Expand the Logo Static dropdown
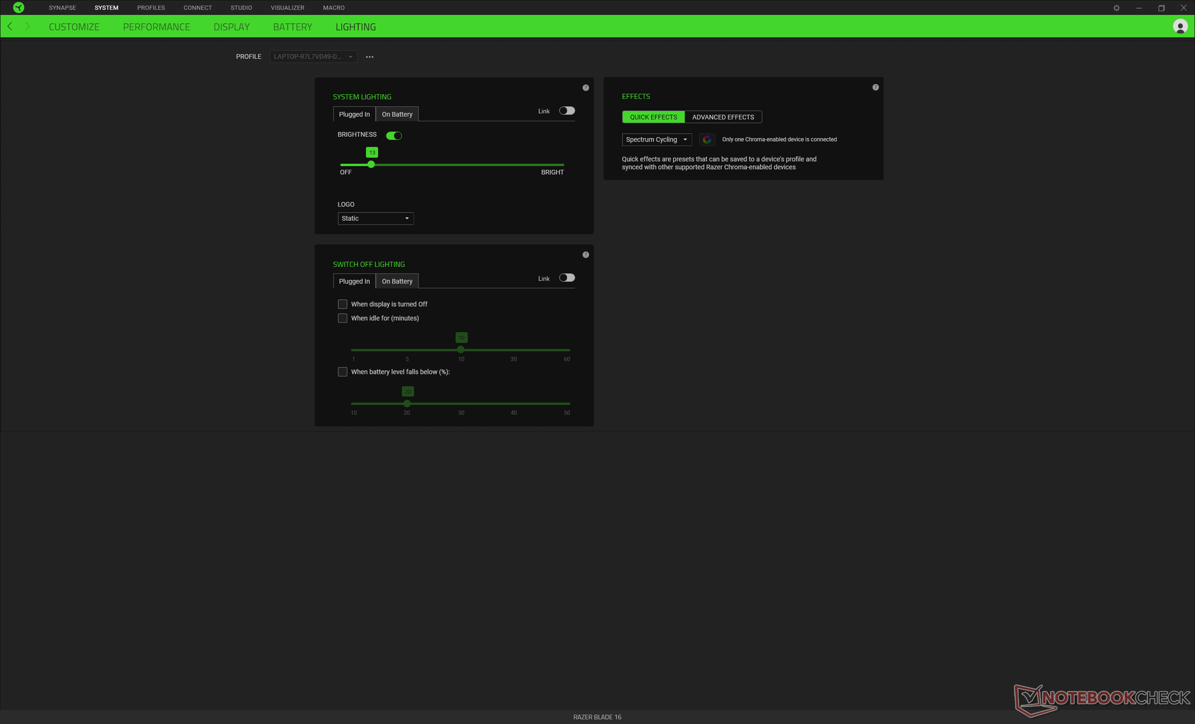Viewport: 1195px width, 724px height. pyautogui.click(x=375, y=218)
